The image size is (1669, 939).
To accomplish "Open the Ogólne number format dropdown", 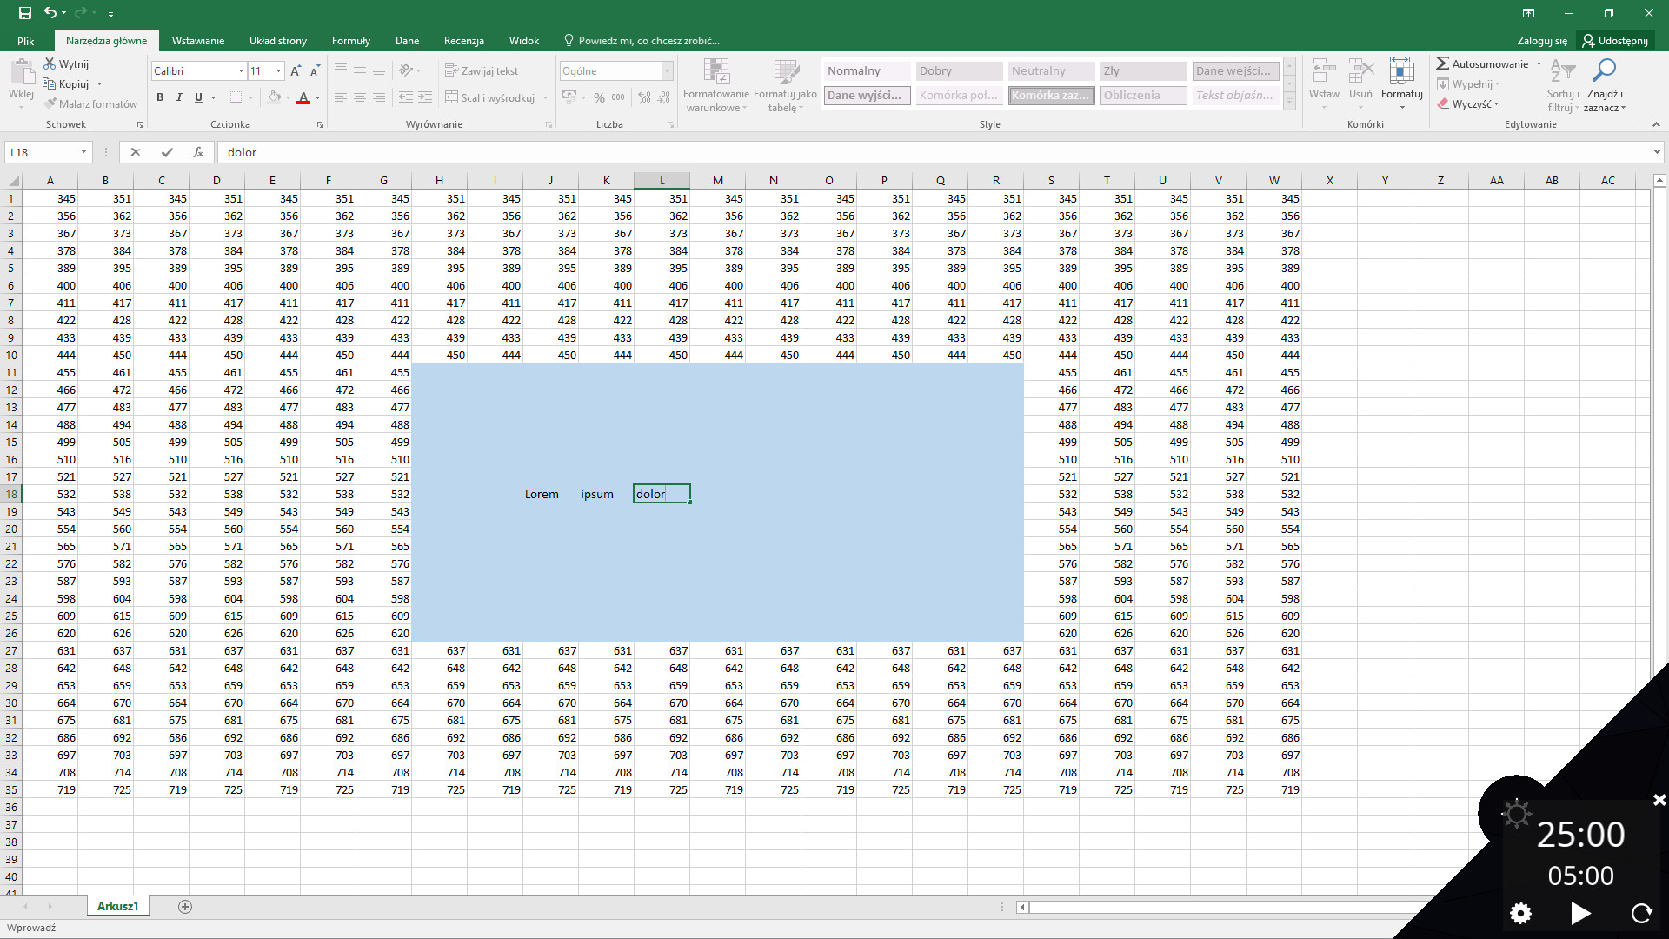I will click(667, 70).
